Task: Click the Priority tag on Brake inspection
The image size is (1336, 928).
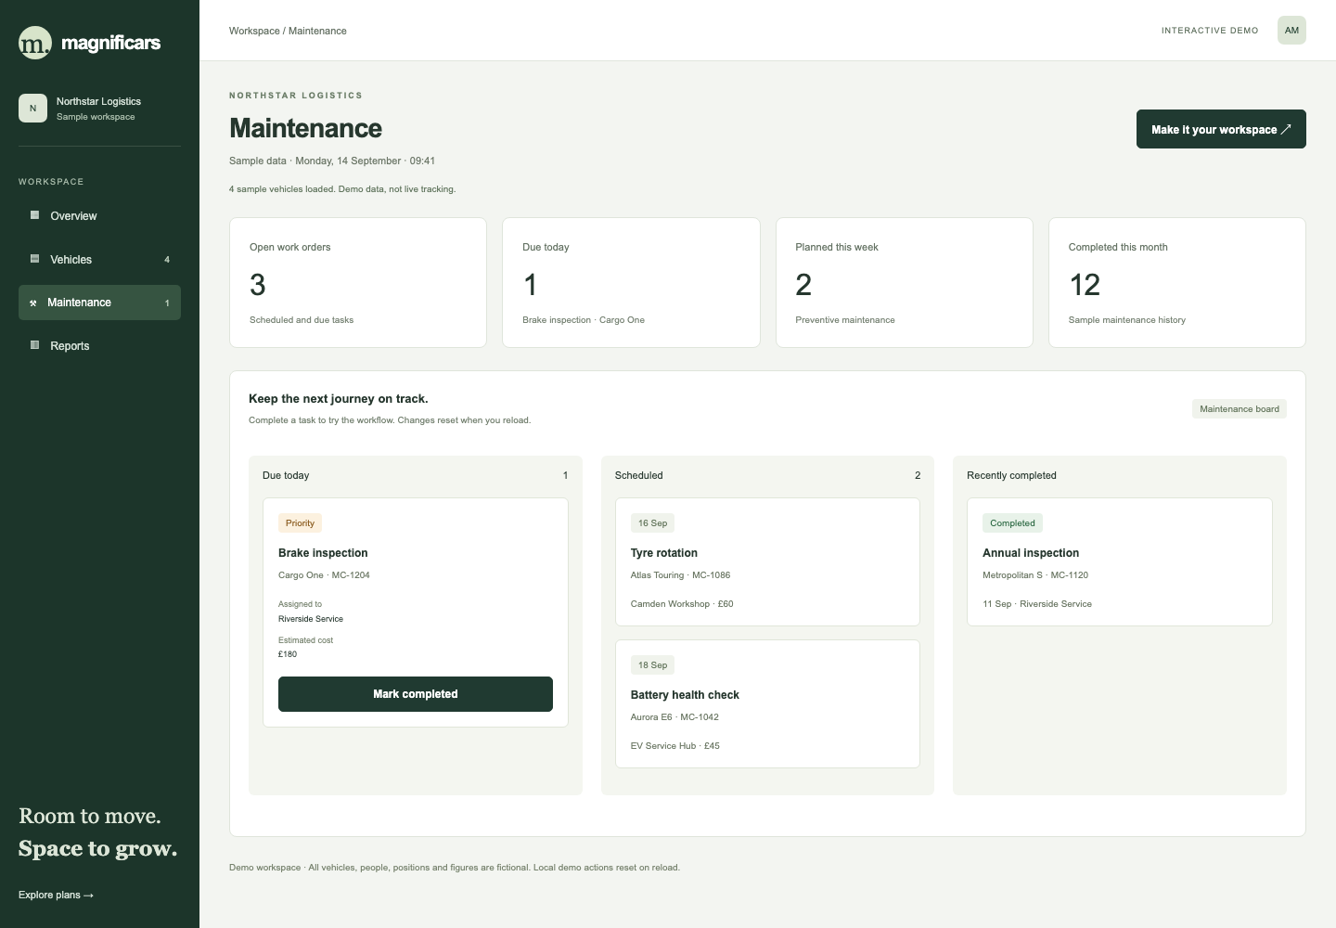Action: pyautogui.click(x=300, y=523)
